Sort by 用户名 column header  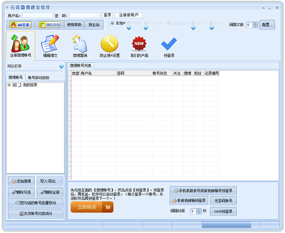tap(98, 73)
